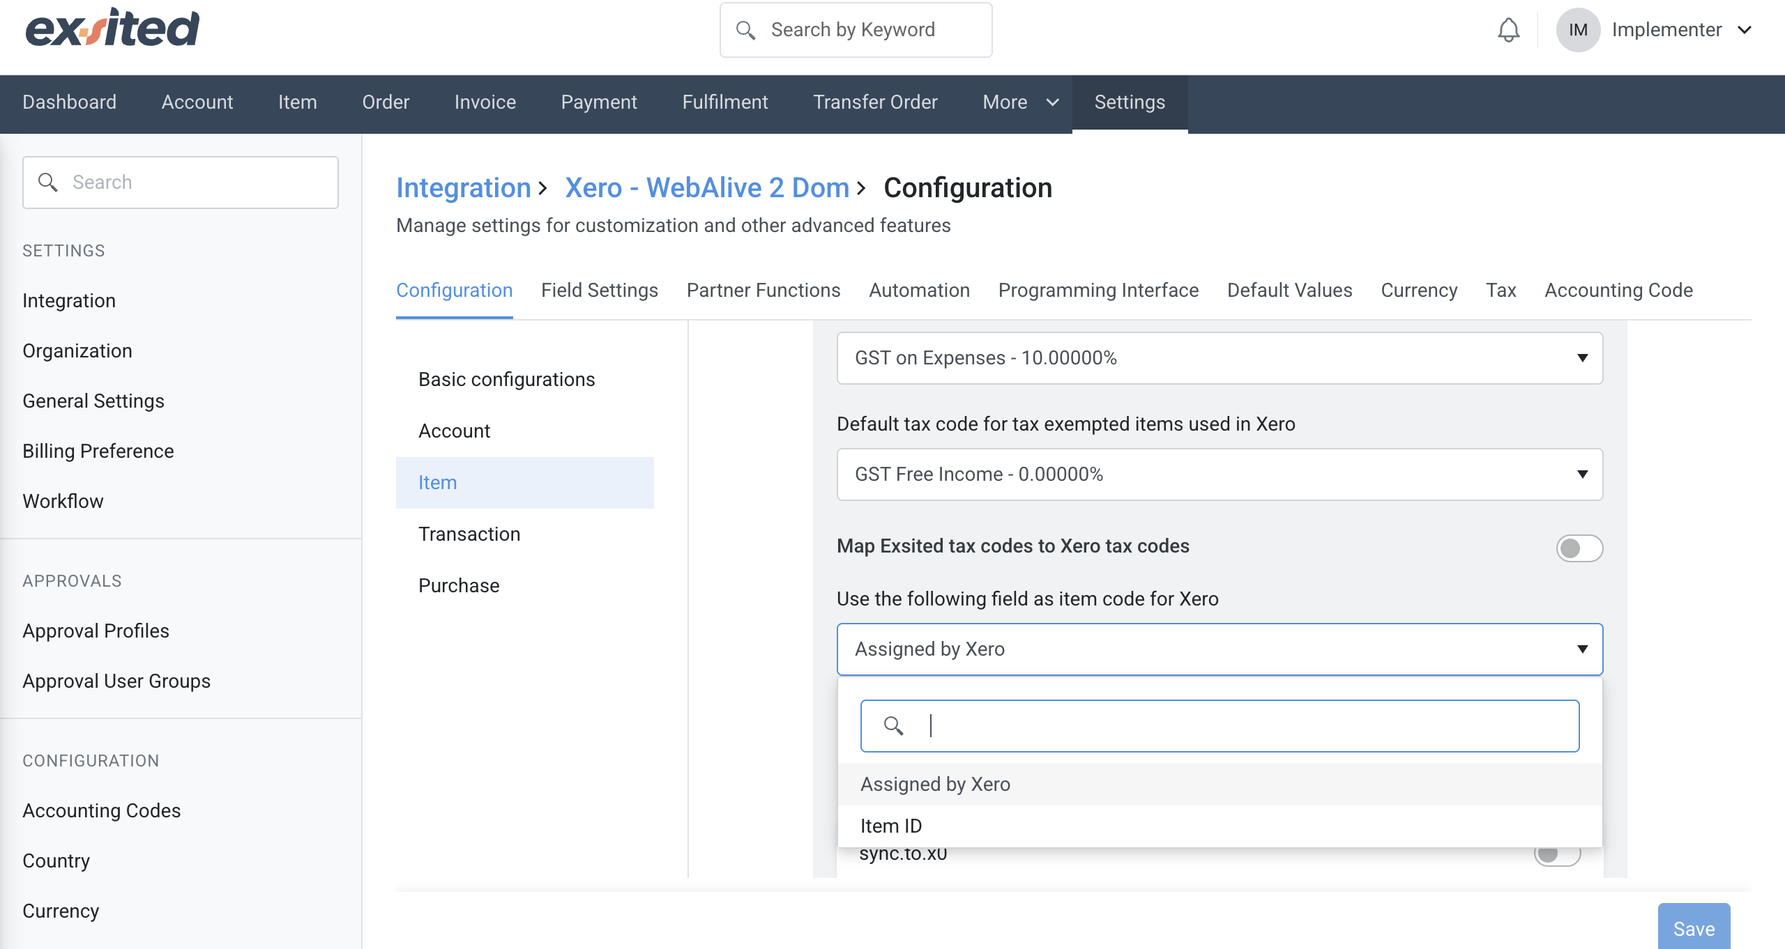Switch to the Configuration tab
The image size is (1785, 949).
[x=454, y=291]
